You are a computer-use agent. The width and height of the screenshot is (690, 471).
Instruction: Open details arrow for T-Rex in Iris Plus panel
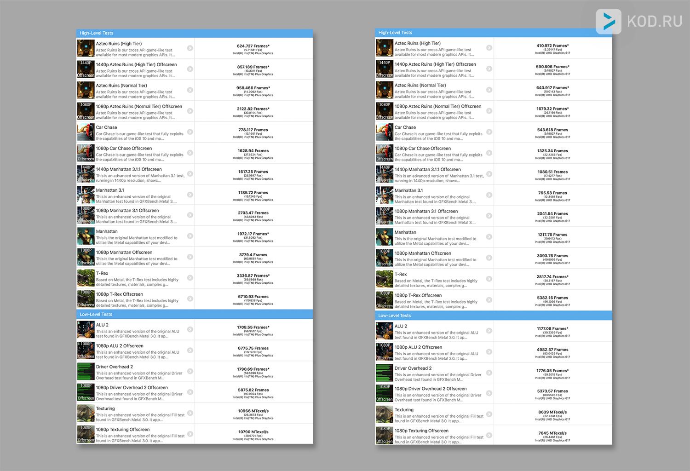(x=190, y=278)
